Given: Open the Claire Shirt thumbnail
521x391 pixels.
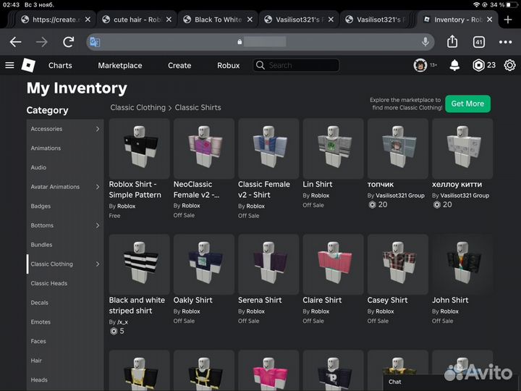Looking at the screenshot, I should click(333, 264).
